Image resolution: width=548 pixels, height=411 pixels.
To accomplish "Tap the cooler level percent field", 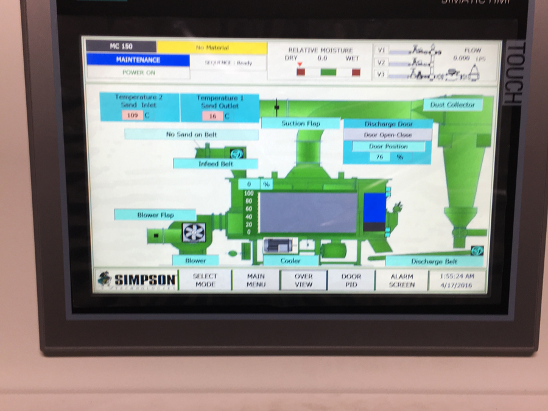I will [x=249, y=184].
